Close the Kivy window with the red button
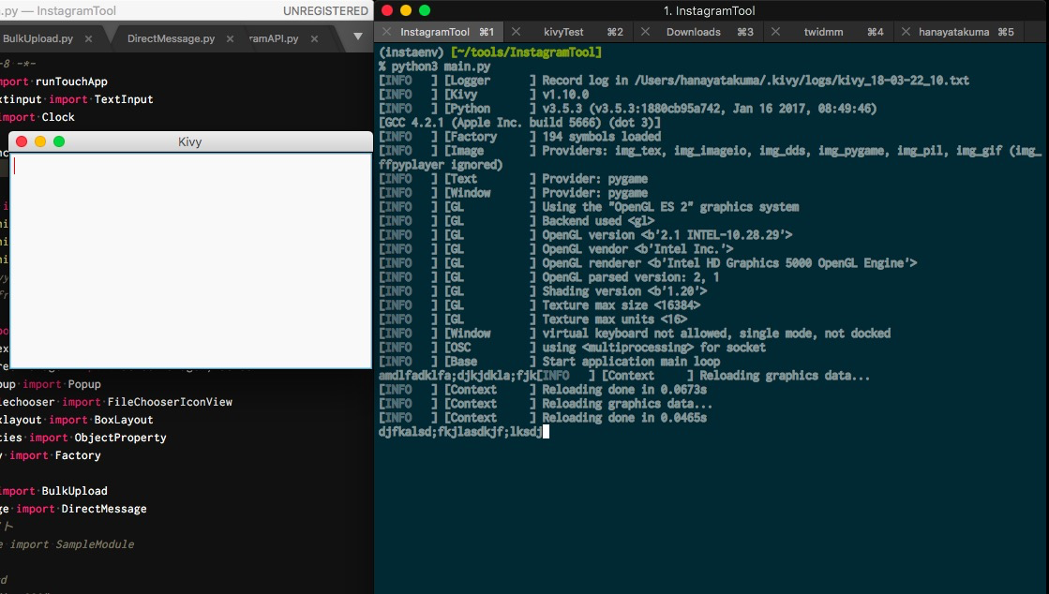1049x594 pixels. [x=21, y=141]
